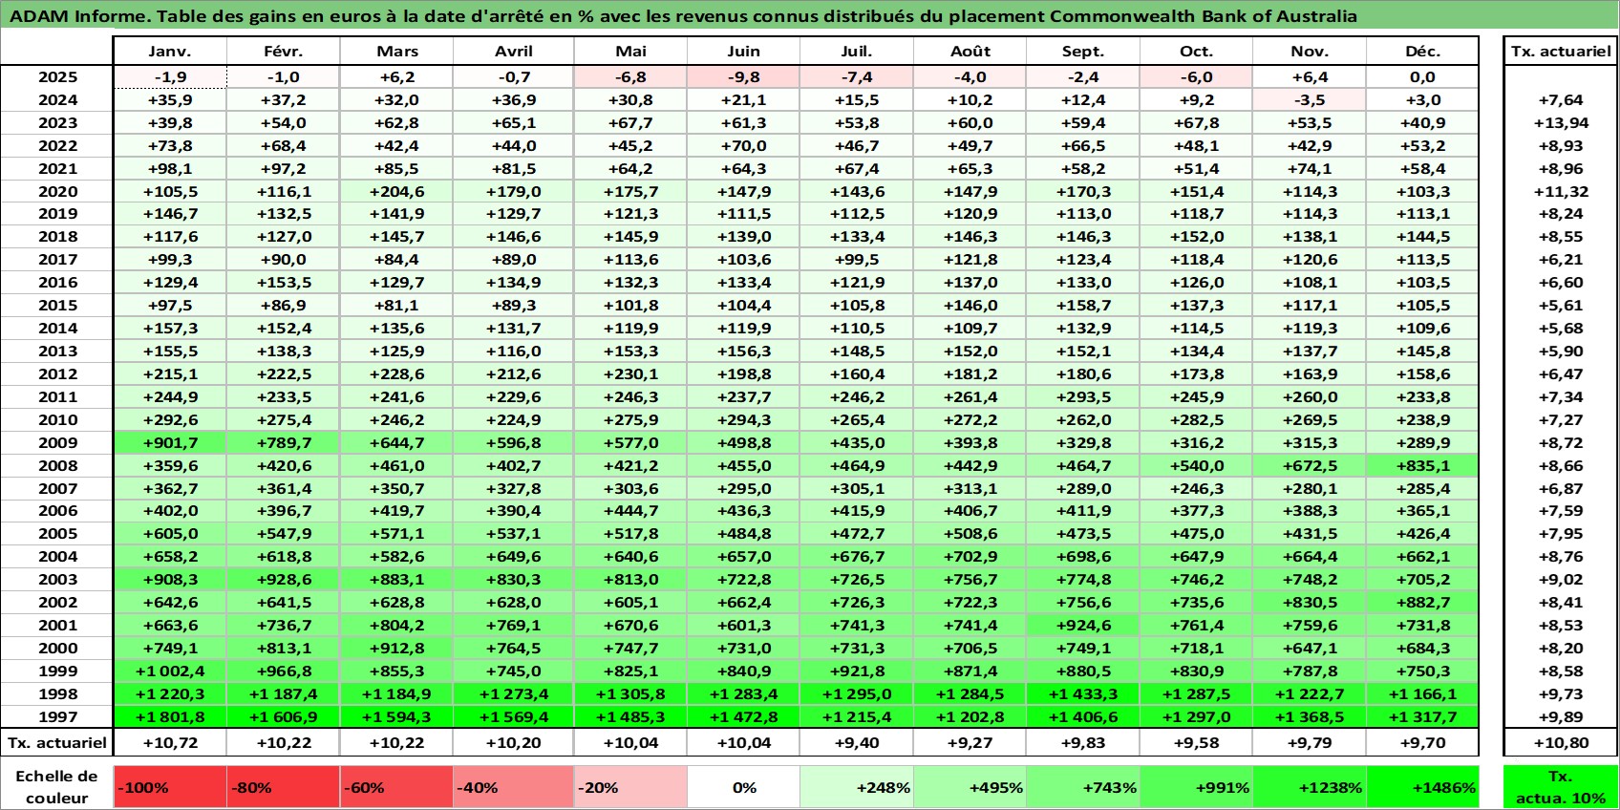Select the Mars column header
The width and height of the screenshot is (1620, 810).
click(x=396, y=52)
